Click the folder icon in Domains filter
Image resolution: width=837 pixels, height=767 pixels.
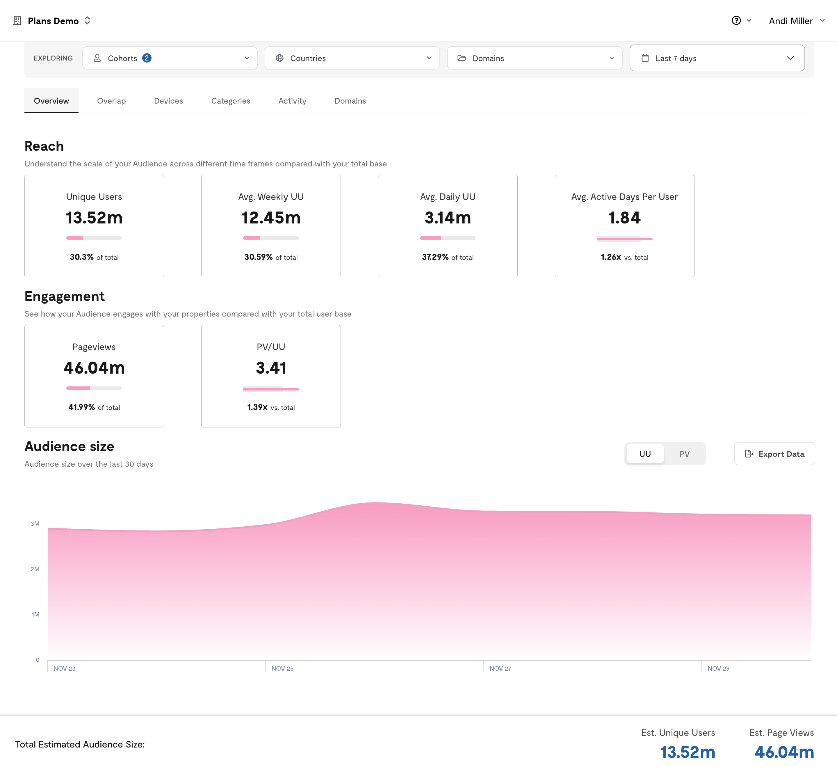(x=462, y=58)
